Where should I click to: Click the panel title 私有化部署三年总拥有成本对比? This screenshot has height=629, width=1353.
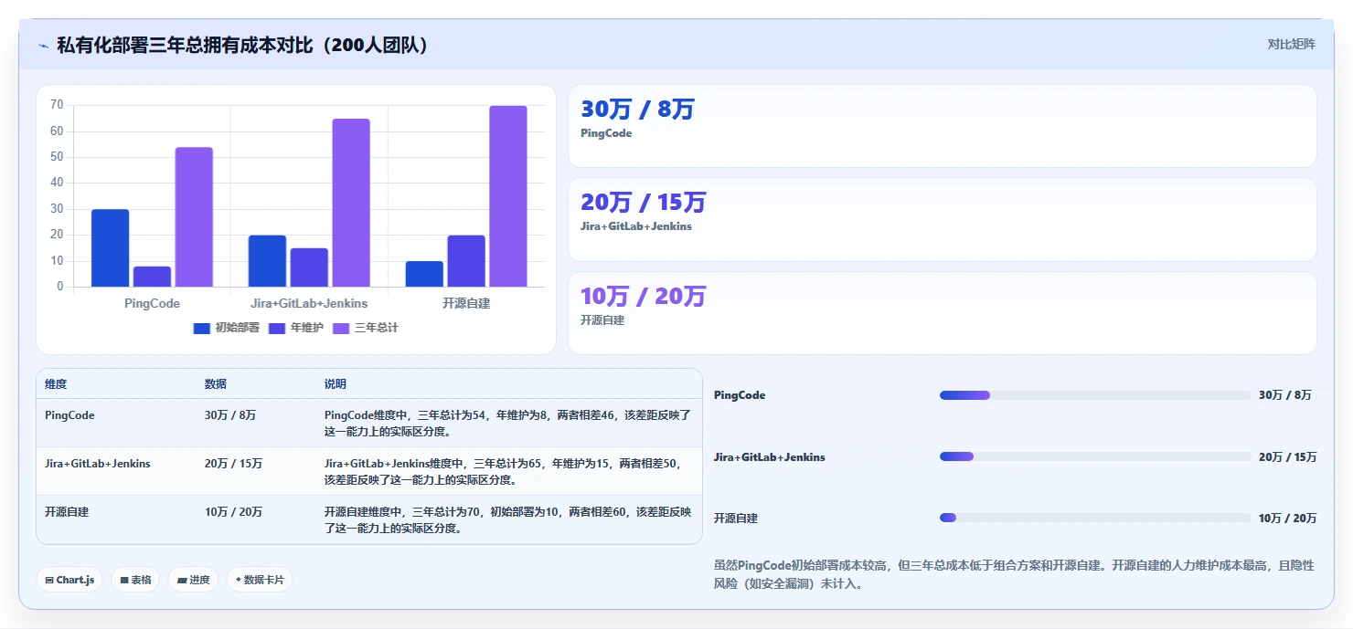(x=242, y=45)
